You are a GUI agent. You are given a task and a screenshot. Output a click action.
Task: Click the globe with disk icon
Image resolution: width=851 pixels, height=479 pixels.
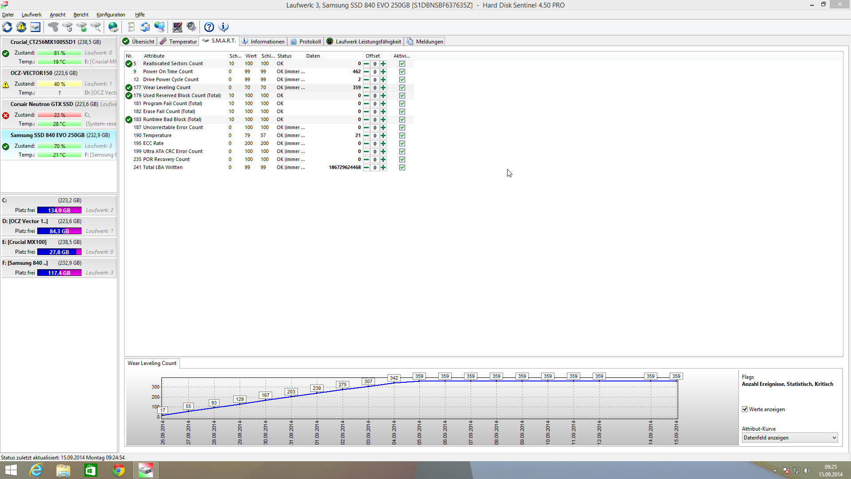pos(113,27)
